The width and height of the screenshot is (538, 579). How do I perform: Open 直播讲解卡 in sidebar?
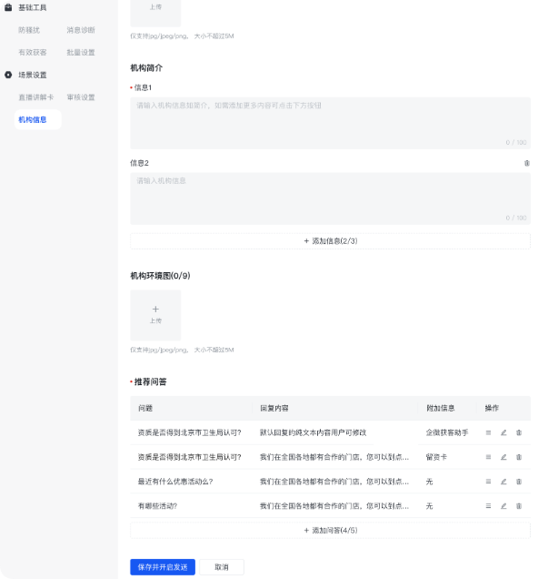pyautogui.click(x=36, y=97)
